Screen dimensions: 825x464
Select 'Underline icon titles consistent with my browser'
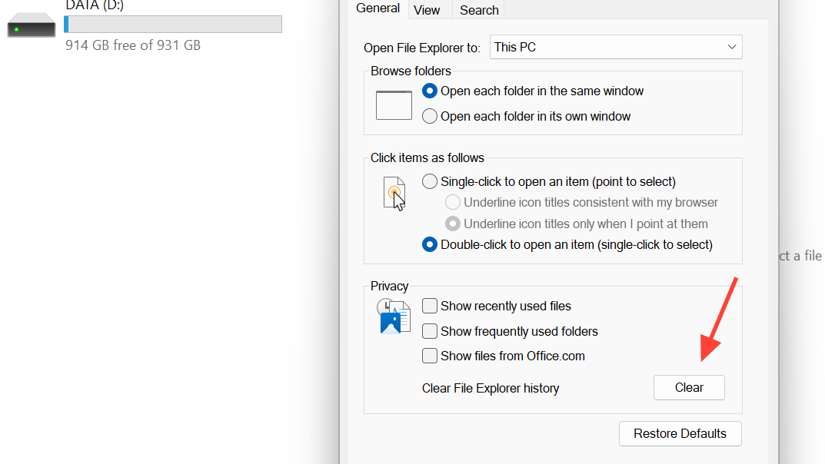coord(453,203)
